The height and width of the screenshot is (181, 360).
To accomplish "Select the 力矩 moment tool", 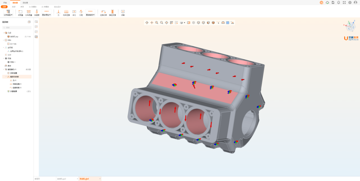I will point(81,13).
